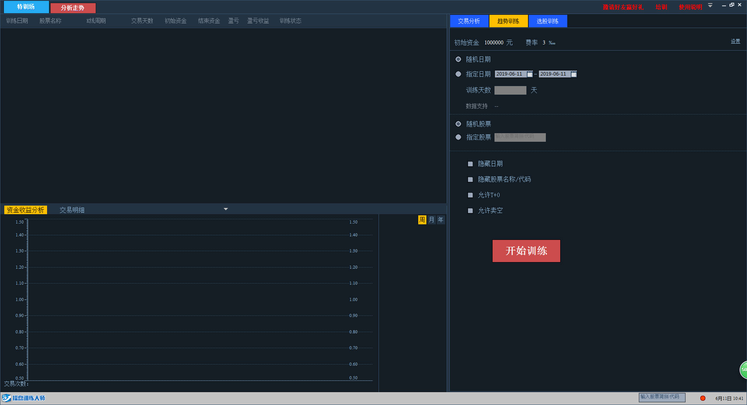The height and width of the screenshot is (405, 747).
Task: Click the 操盘训练大师 logo in status bar
Action: (x=24, y=398)
